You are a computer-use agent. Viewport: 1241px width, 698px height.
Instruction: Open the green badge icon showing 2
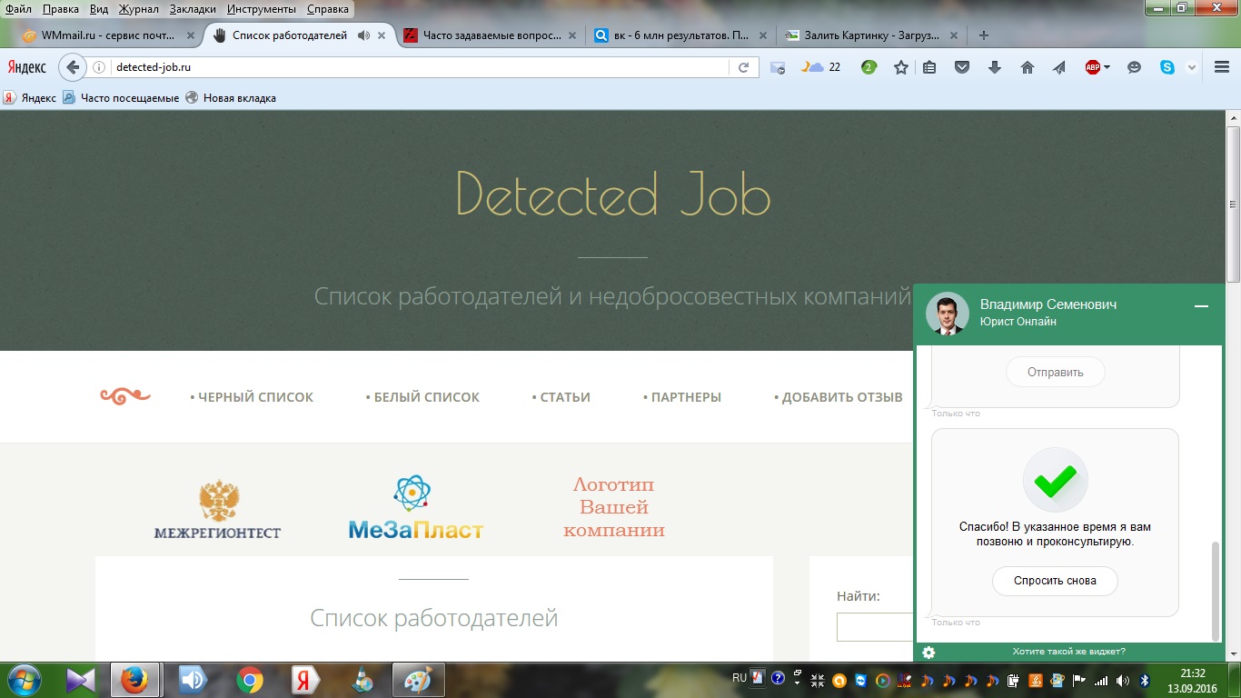869,67
